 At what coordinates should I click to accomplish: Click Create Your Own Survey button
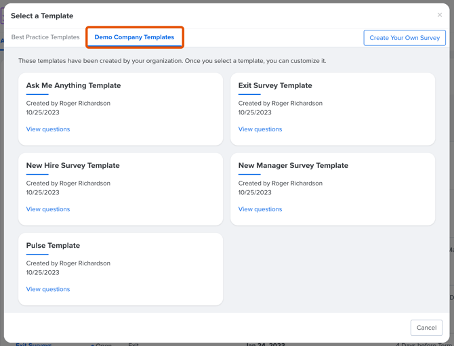coord(405,38)
